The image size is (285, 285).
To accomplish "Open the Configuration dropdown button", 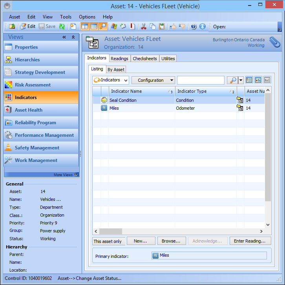I will pos(153,80).
